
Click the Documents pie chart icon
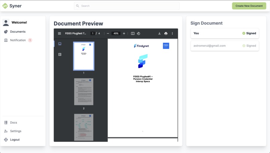point(6,32)
